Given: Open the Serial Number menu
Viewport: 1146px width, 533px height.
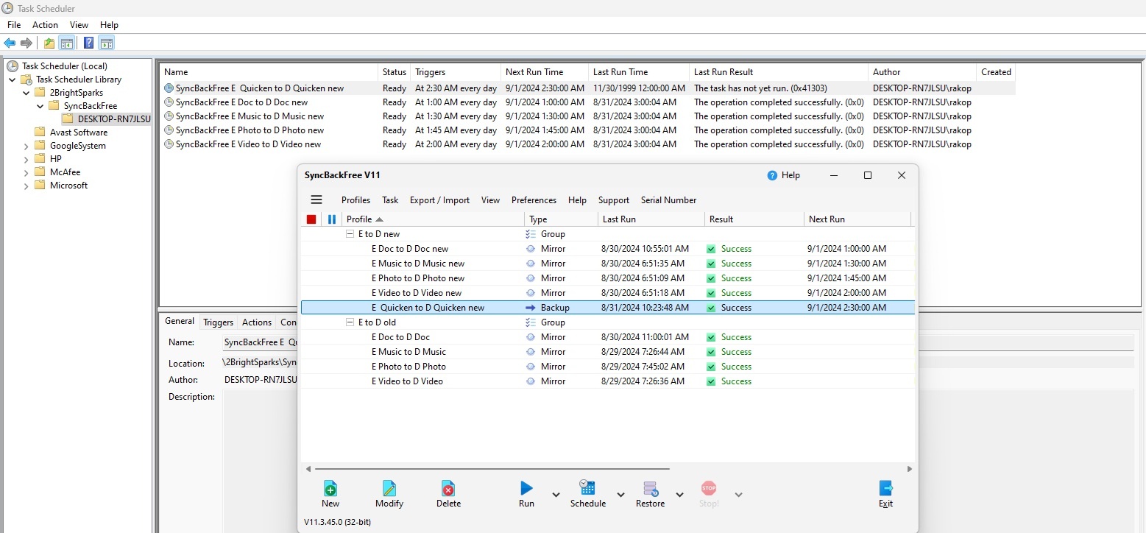Looking at the screenshot, I should pos(668,200).
